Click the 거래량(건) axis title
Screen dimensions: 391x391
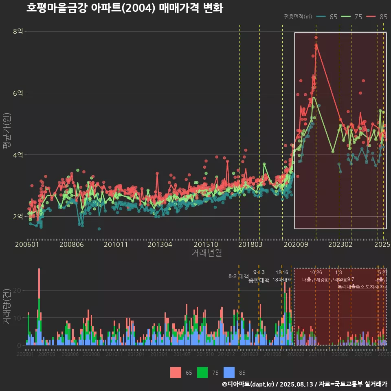6,306
